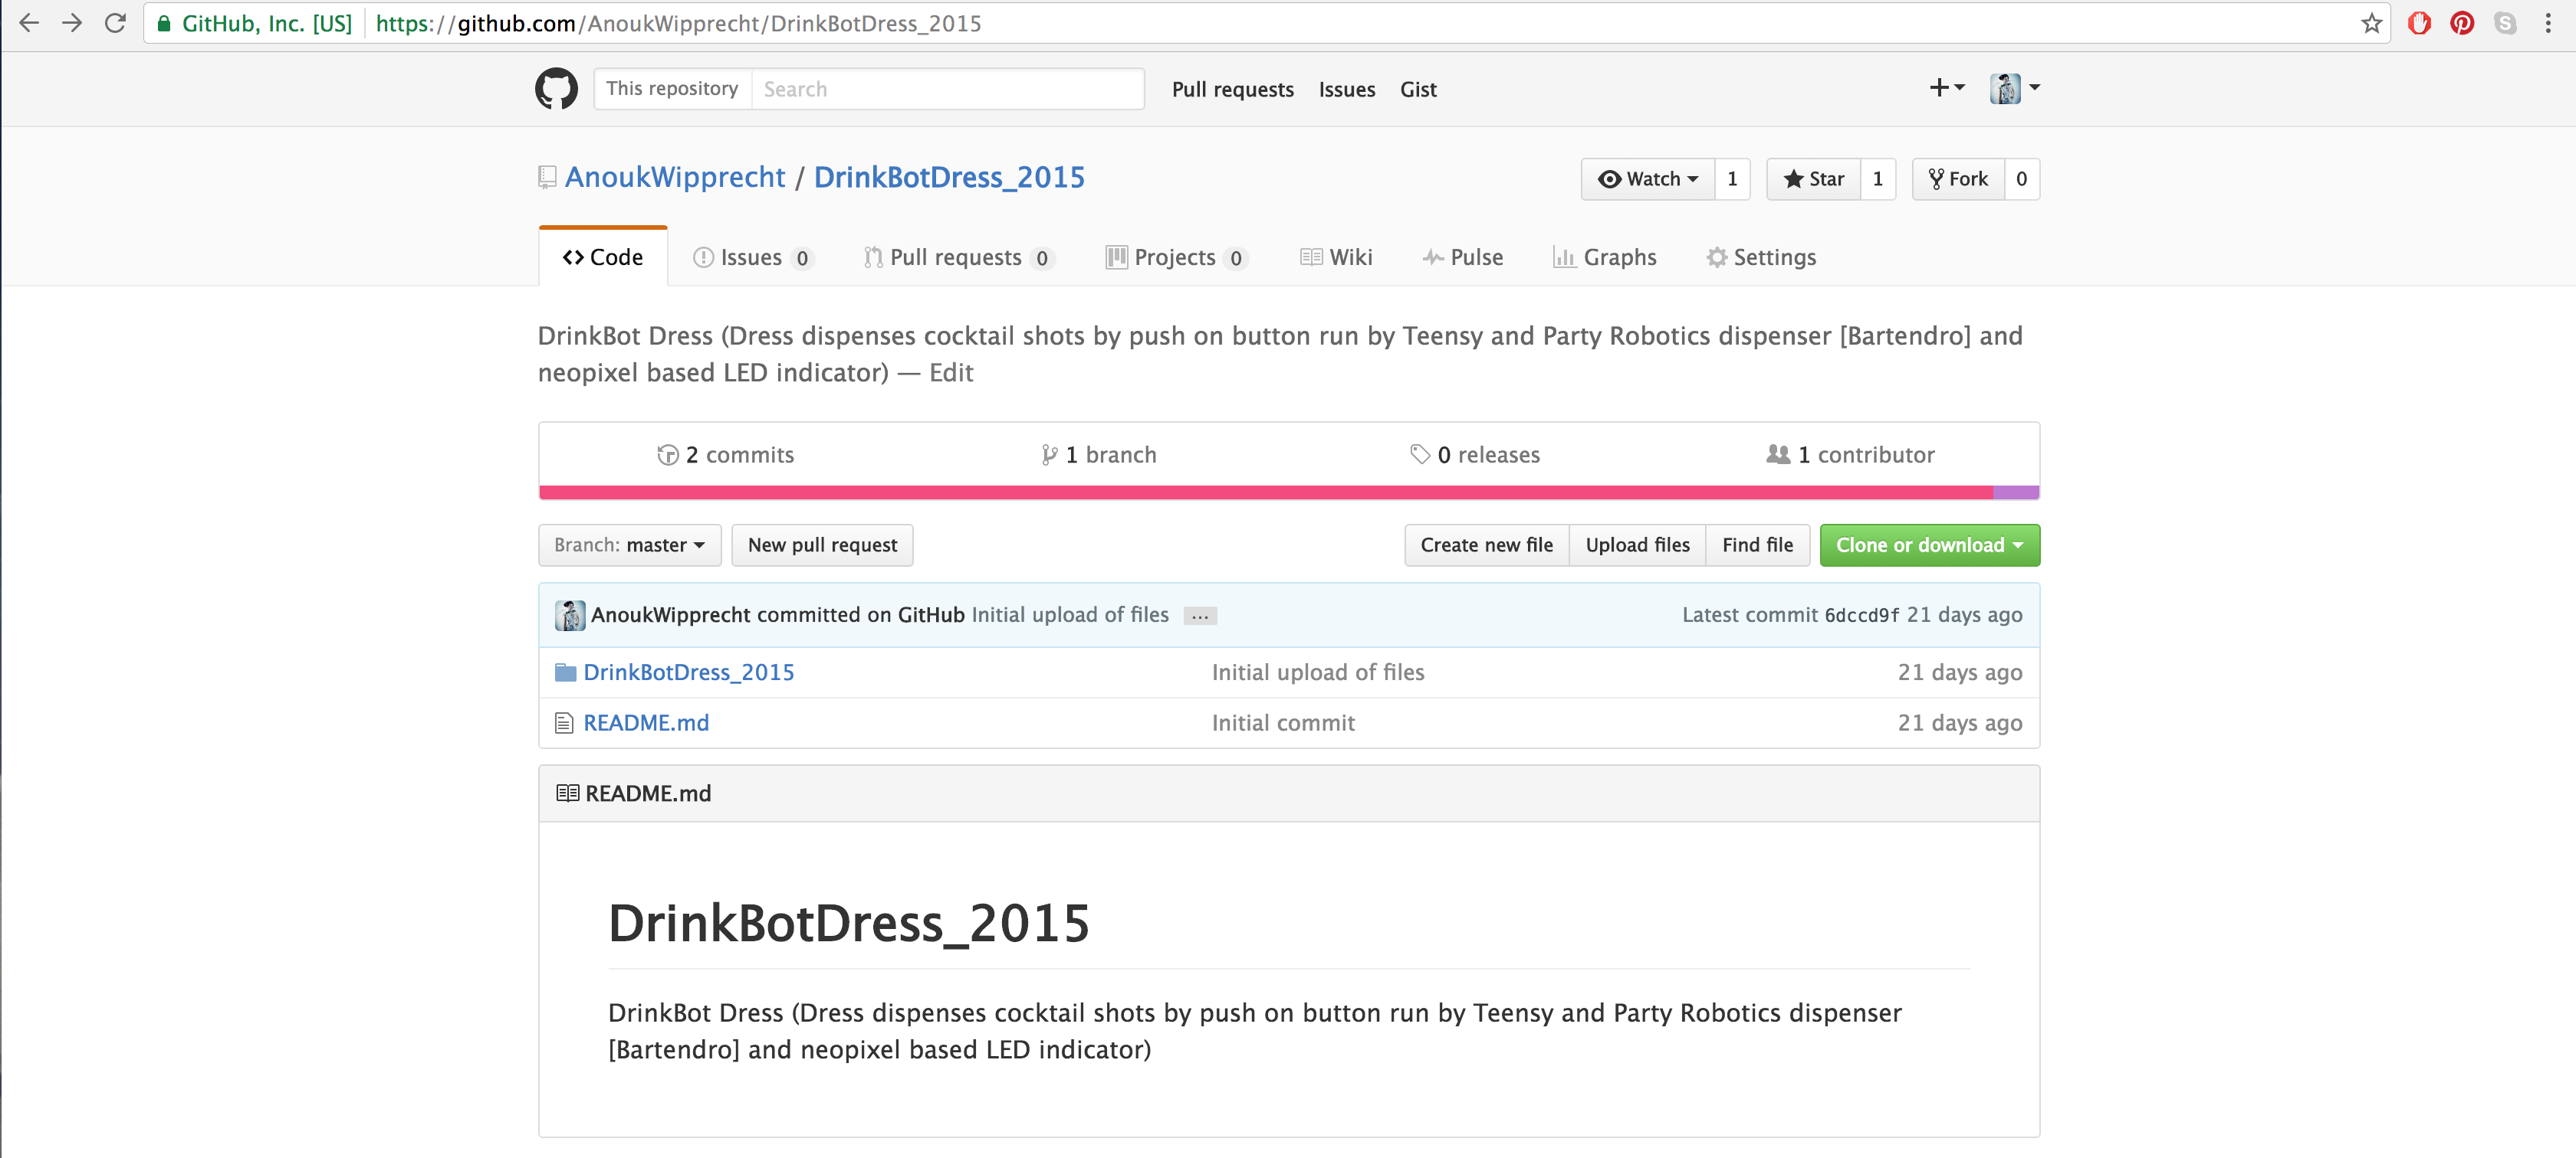Screen dimensions: 2576x1158
Task: Fork the repository
Action: coord(1958,179)
